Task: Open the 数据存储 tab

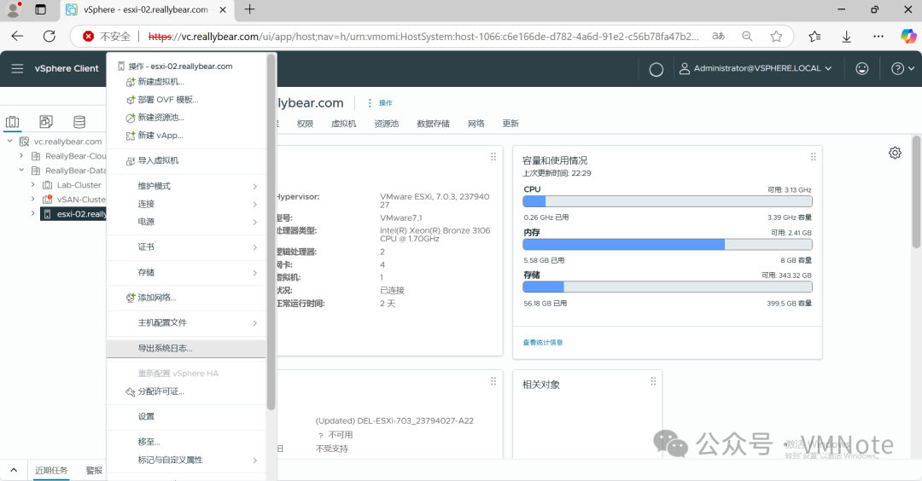Action: click(434, 124)
